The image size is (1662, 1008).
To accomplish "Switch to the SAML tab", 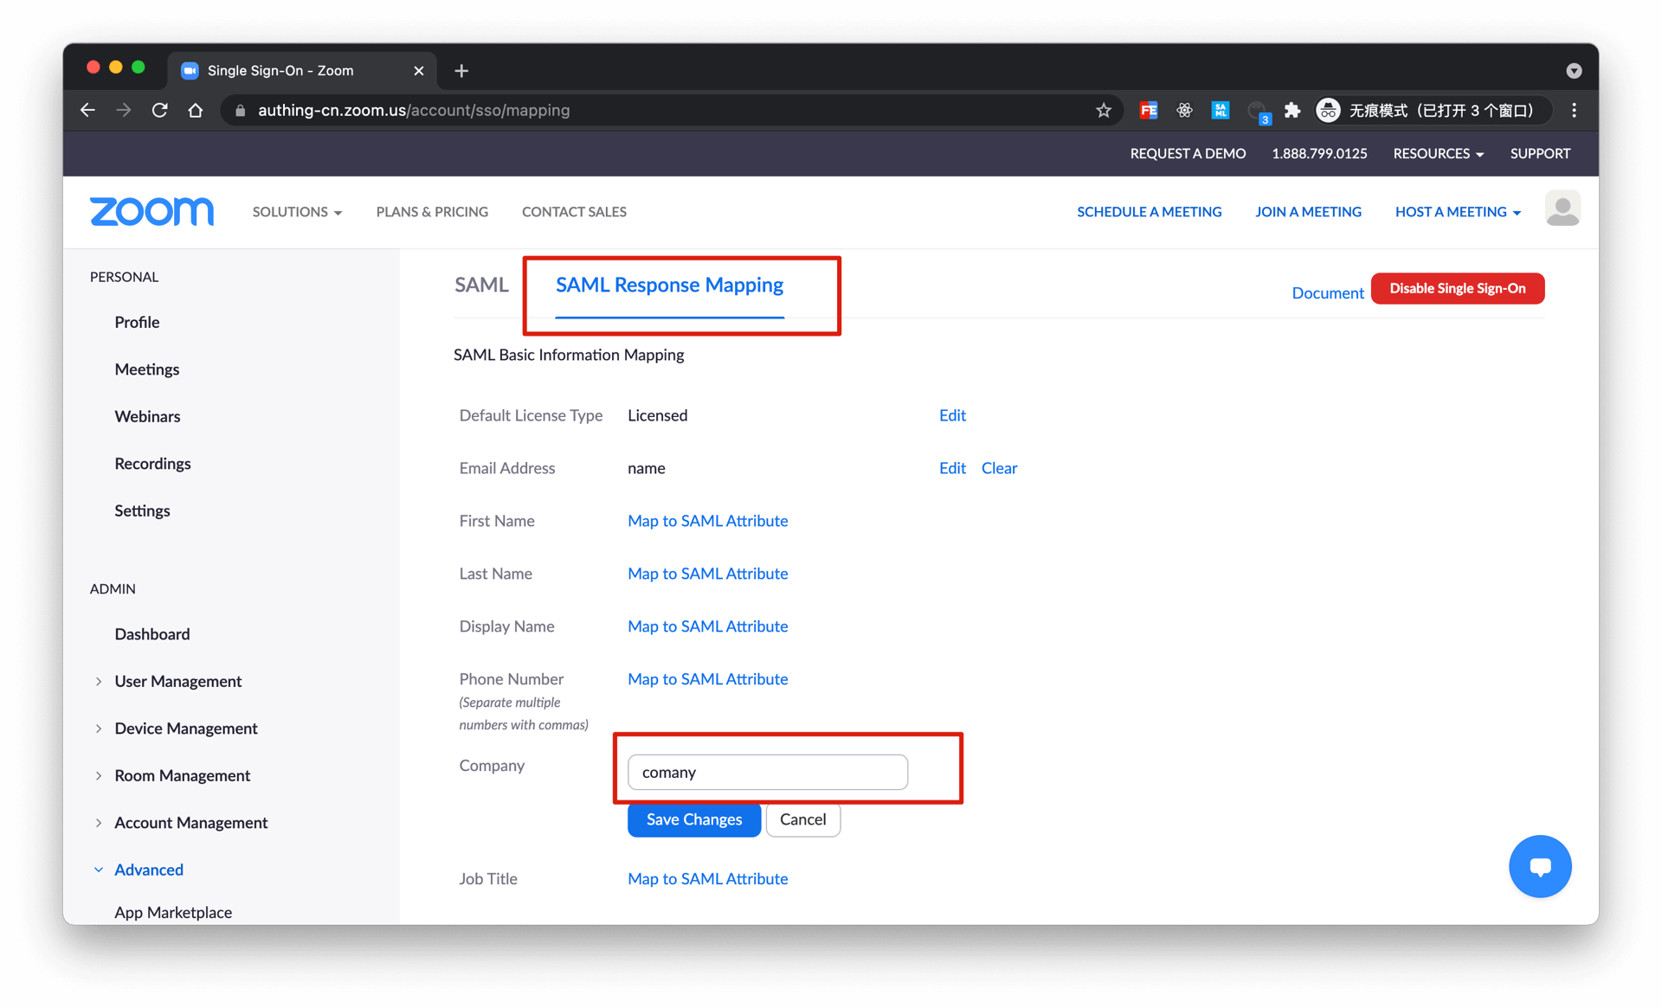I will coord(481,285).
